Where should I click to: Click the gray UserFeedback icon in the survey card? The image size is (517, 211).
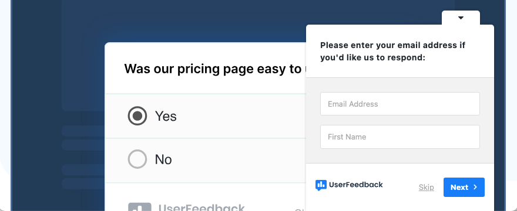coord(139,207)
